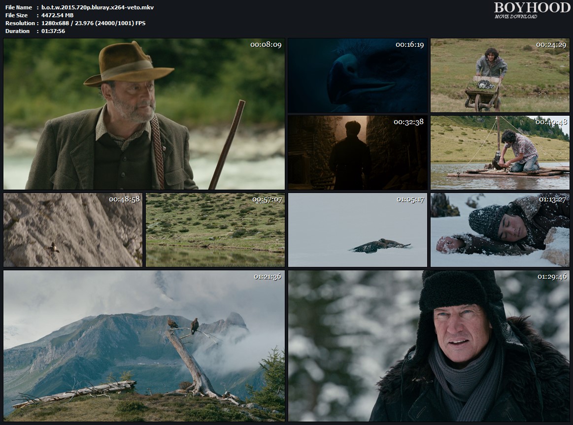Click the 01:29:46 timestamp label

coord(551,277)
